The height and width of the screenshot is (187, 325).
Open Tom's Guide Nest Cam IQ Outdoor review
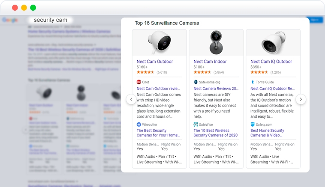pyautogui.click(x=273, y=89)
